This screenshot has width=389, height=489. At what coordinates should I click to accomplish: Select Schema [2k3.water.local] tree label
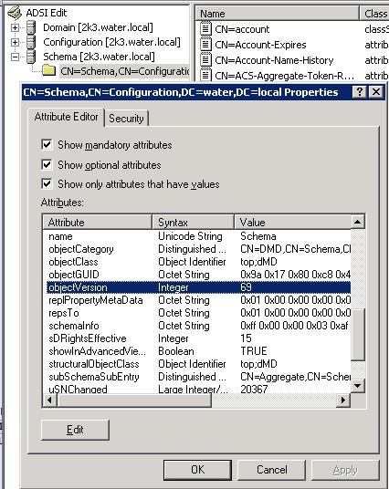[99, 57]
